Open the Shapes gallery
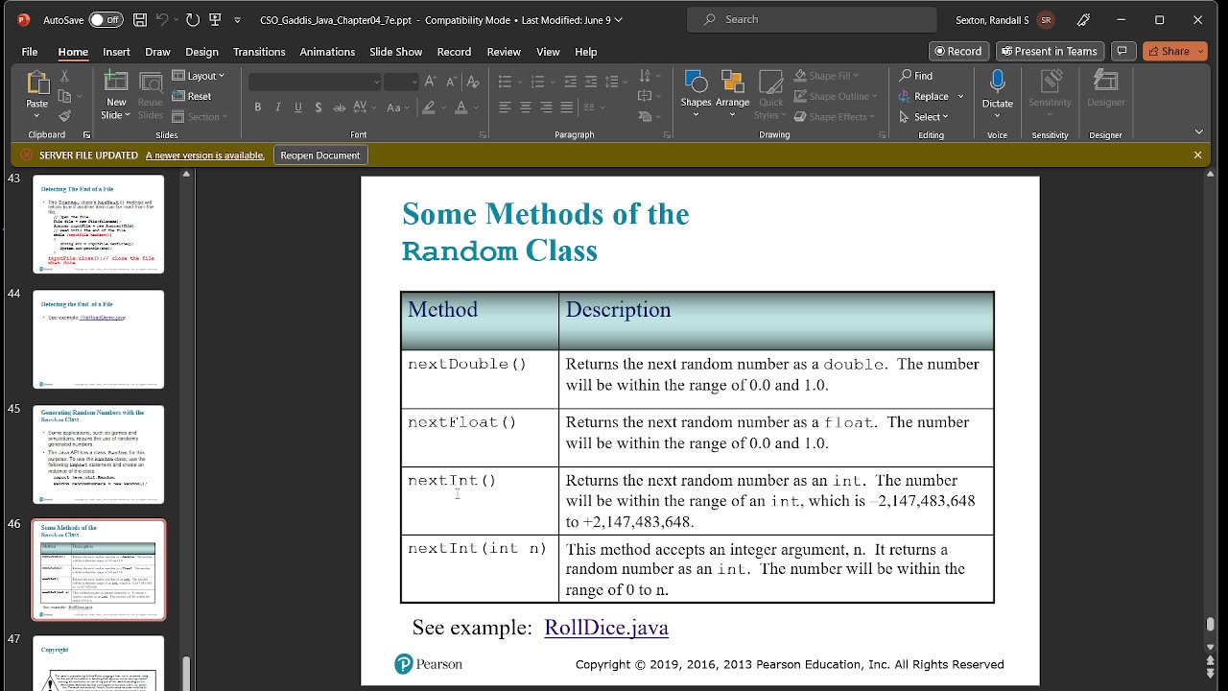This screenshot has width=1228, height=691. pyautogui.click(x=696, y=93)
